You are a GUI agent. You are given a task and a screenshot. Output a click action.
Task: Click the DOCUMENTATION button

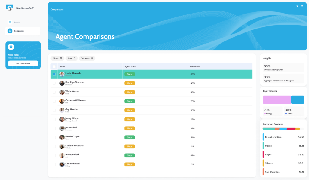coord(23,63)
